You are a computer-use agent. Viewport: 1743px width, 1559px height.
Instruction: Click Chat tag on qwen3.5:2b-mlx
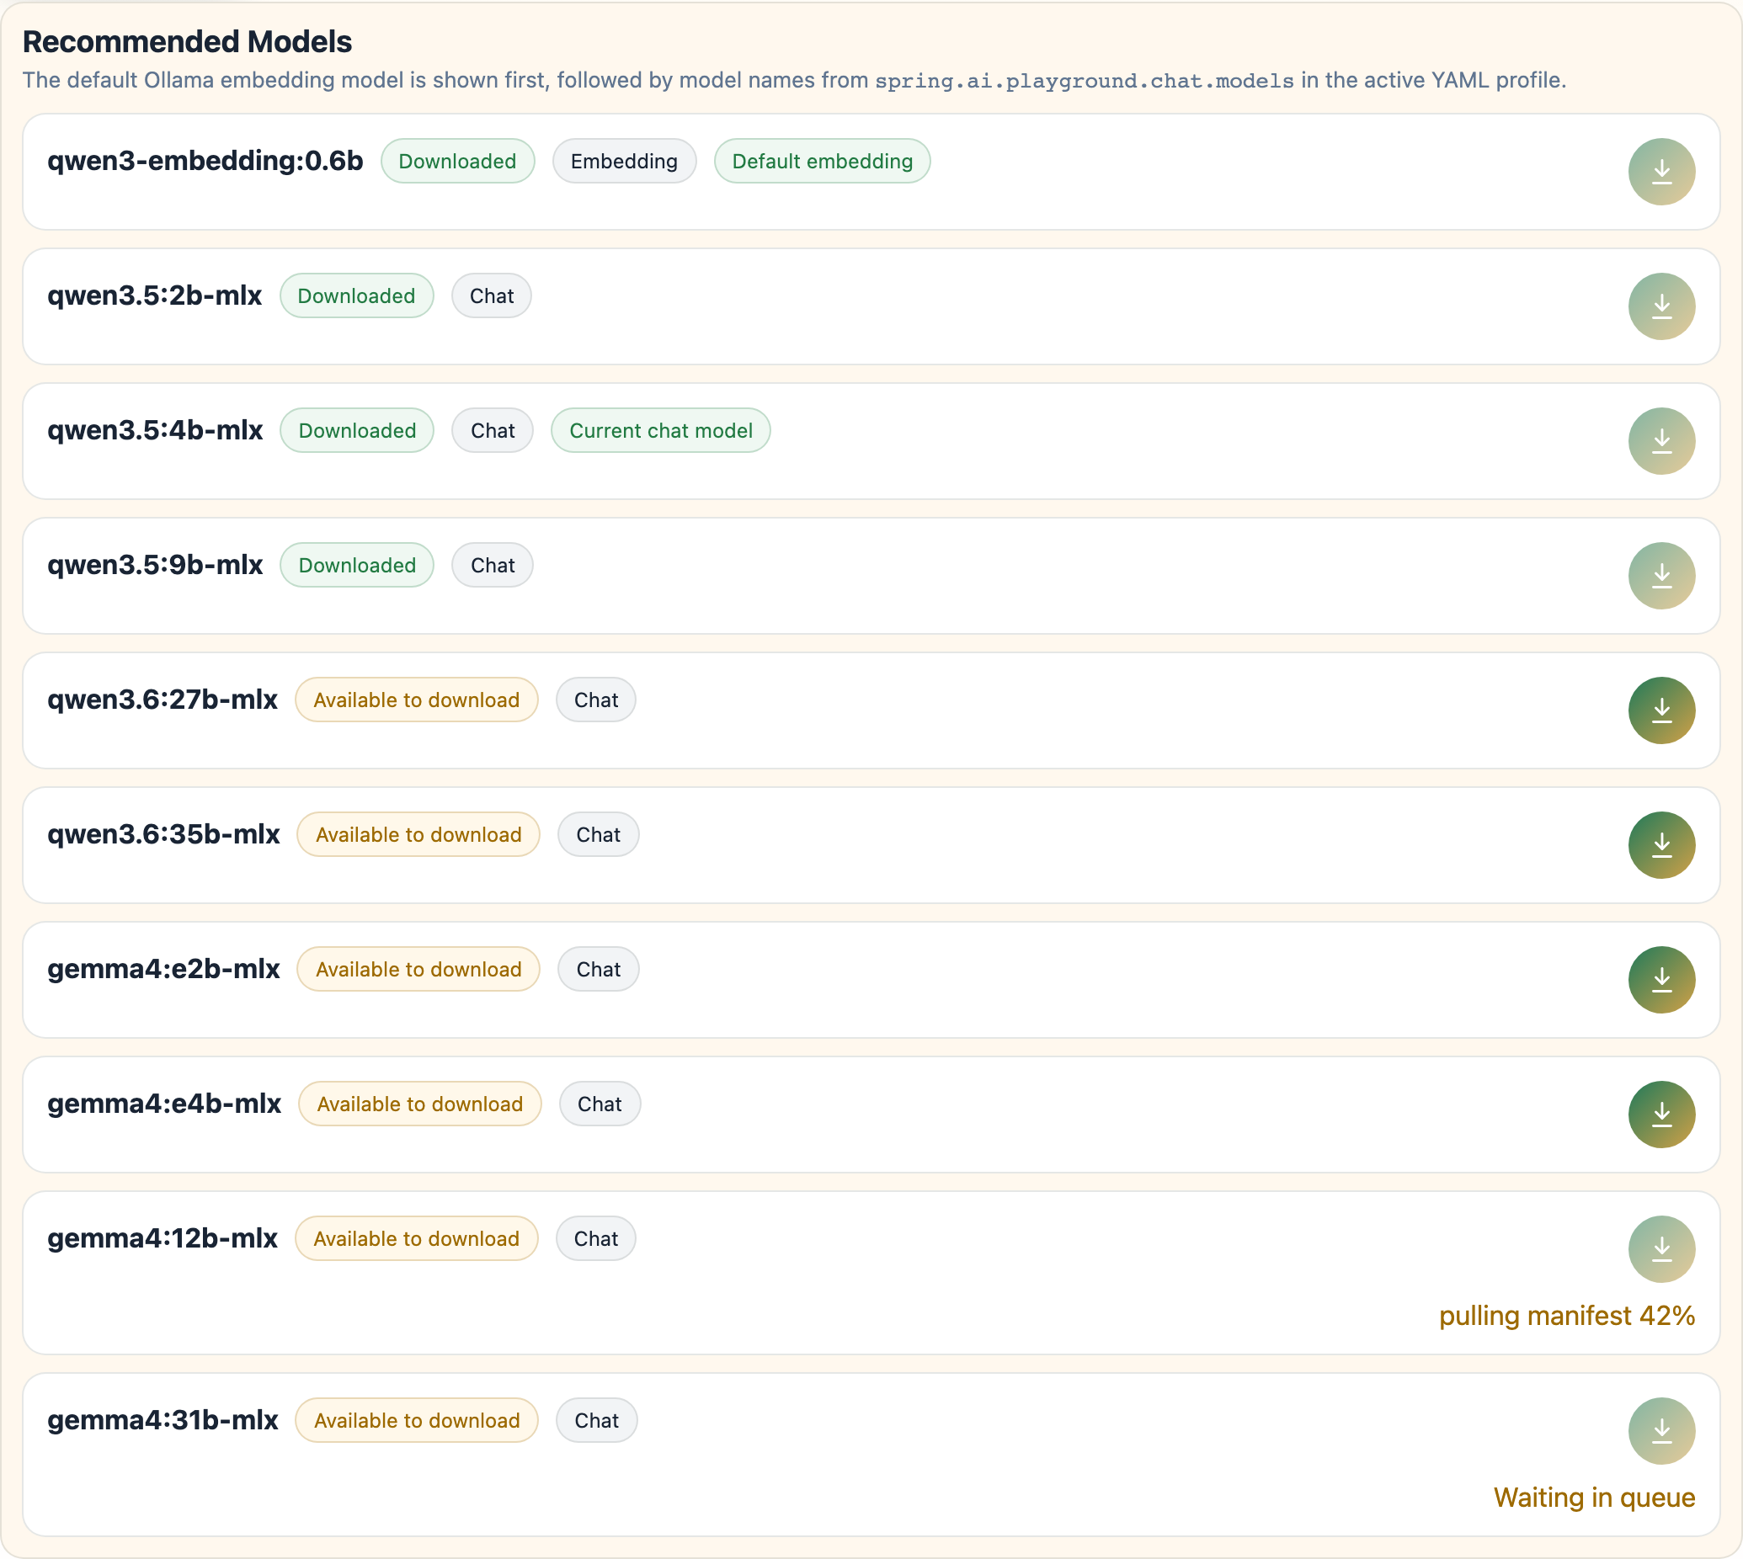click(491, 295)
